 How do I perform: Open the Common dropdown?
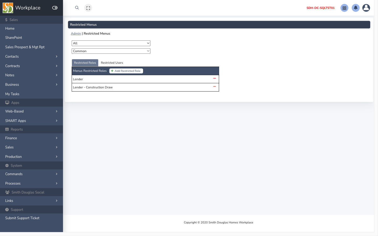coord(111,51)
